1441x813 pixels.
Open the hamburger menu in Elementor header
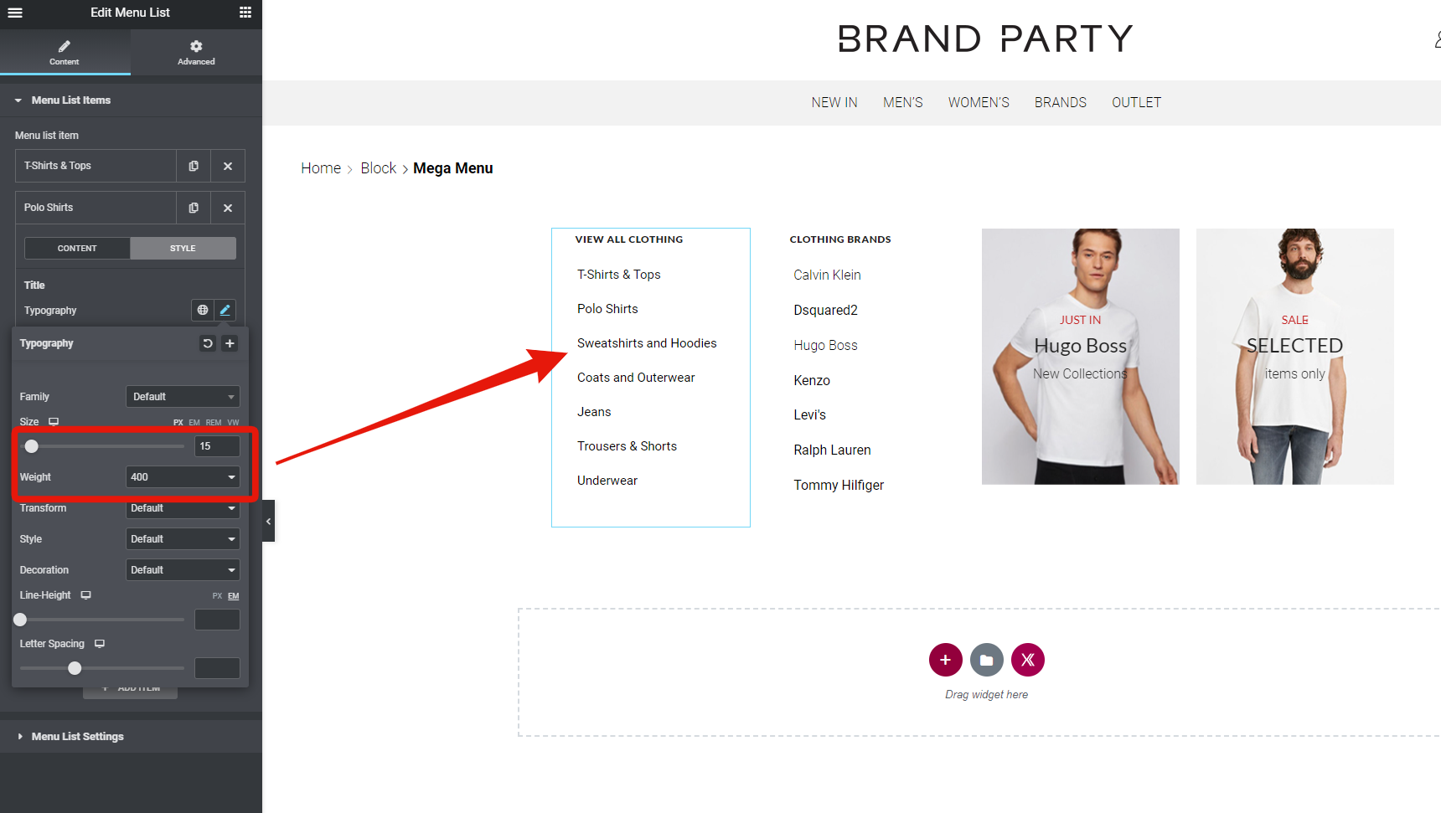[15, 13]
